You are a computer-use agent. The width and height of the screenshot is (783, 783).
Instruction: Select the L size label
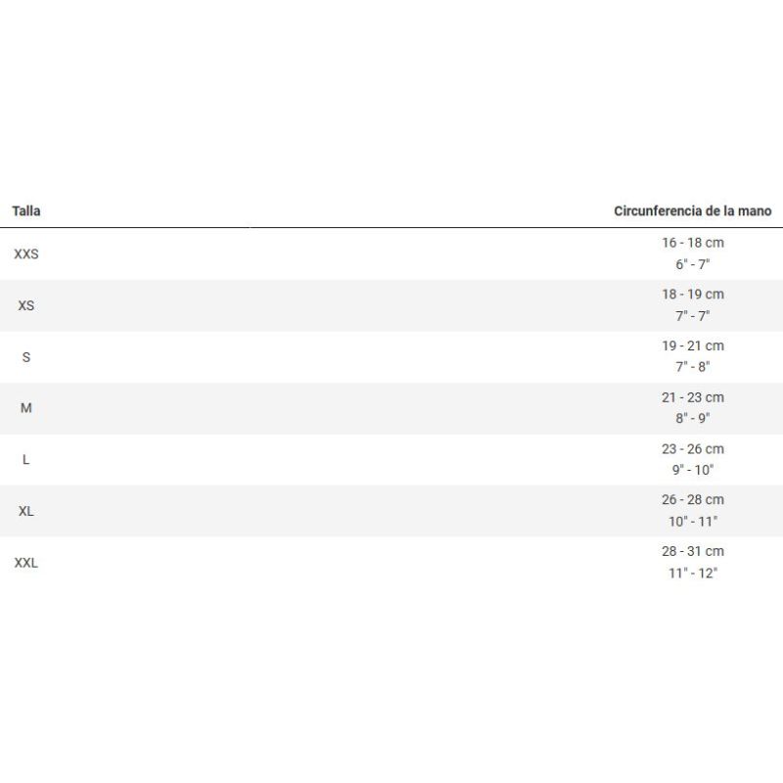coord(26,459)
